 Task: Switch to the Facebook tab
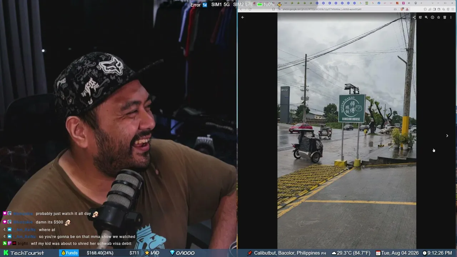coord(379,3)
